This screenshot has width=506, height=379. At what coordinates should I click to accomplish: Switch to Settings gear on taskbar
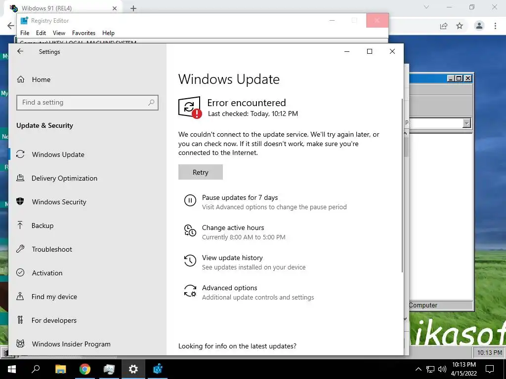tap(133, 369)
